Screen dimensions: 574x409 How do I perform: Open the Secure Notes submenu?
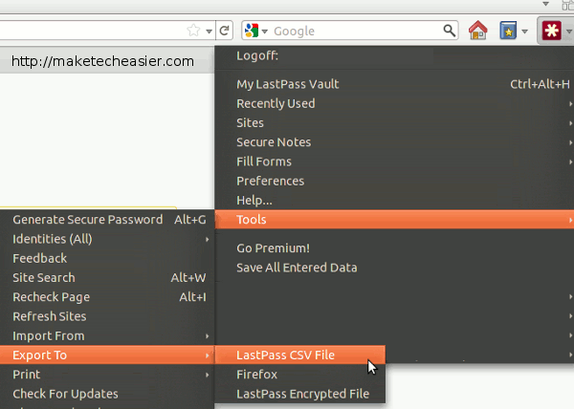(x=394, y=142)
